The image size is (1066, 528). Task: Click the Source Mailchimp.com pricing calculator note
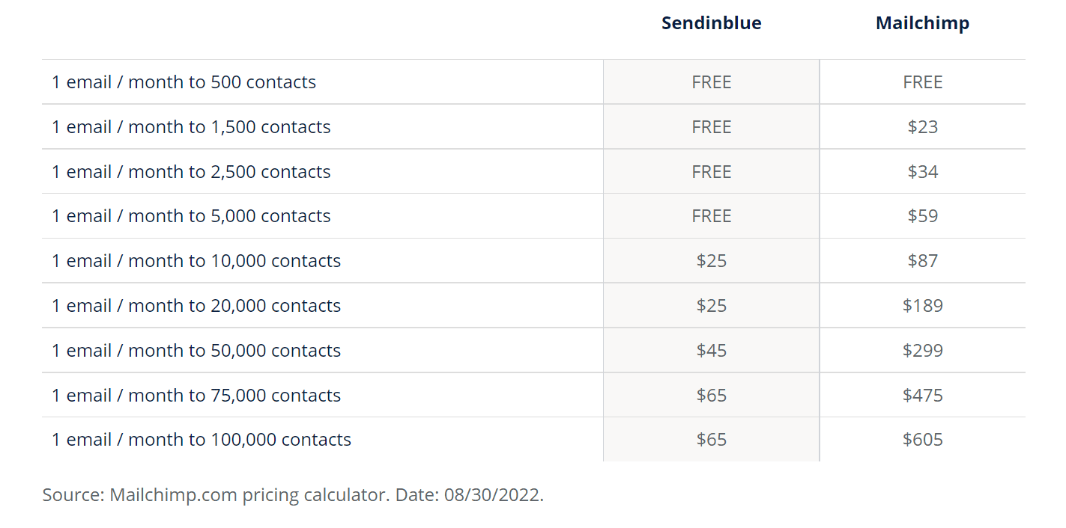292,495
